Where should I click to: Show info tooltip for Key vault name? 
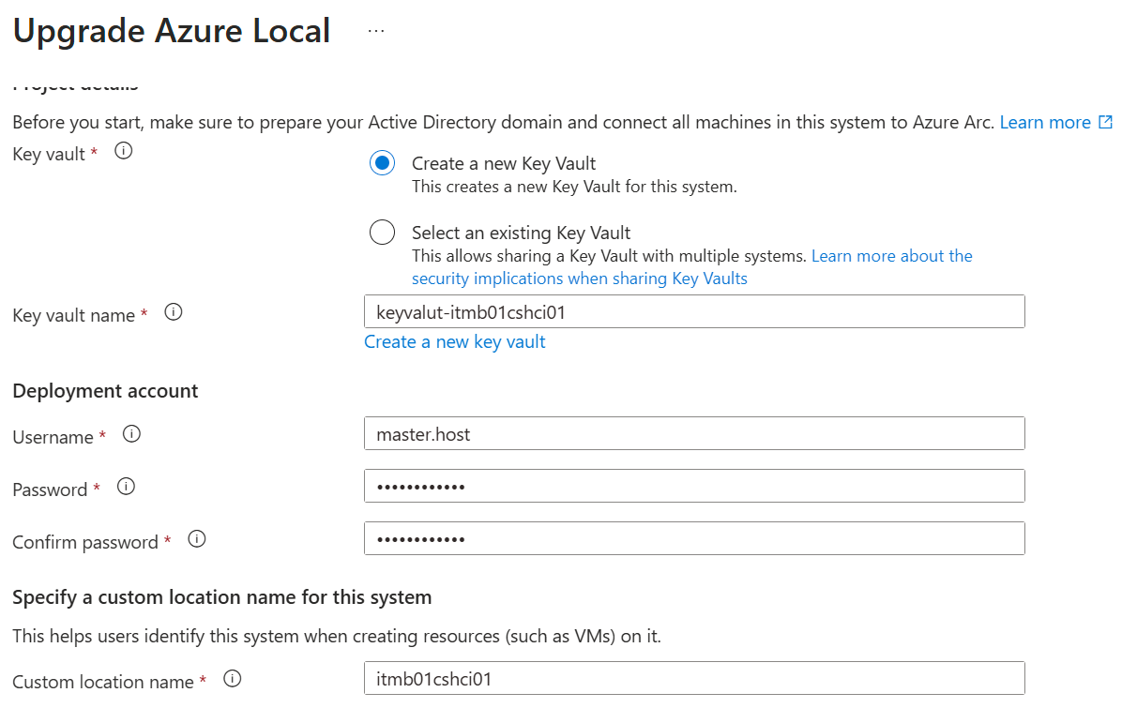pos(173,312)
